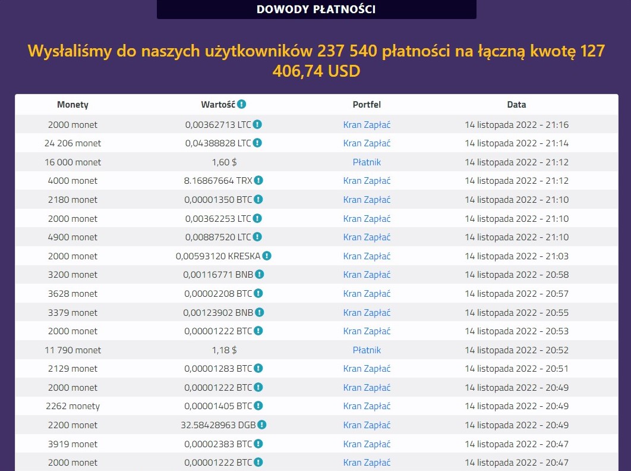
Task: Click the Portfel column header
Action: (367, 105)
